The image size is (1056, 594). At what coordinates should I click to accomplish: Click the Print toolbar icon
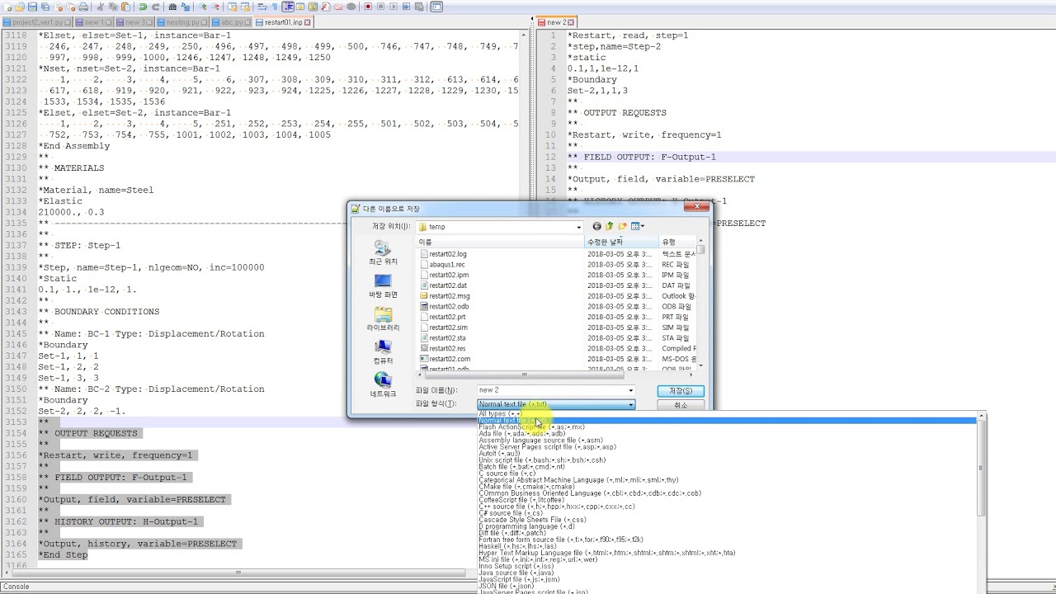tap(83, 7)
